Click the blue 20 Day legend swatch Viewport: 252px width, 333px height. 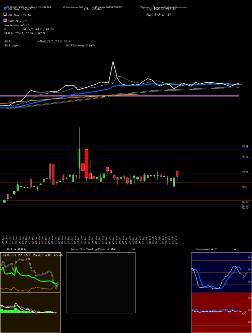click(x=6, y=8)
